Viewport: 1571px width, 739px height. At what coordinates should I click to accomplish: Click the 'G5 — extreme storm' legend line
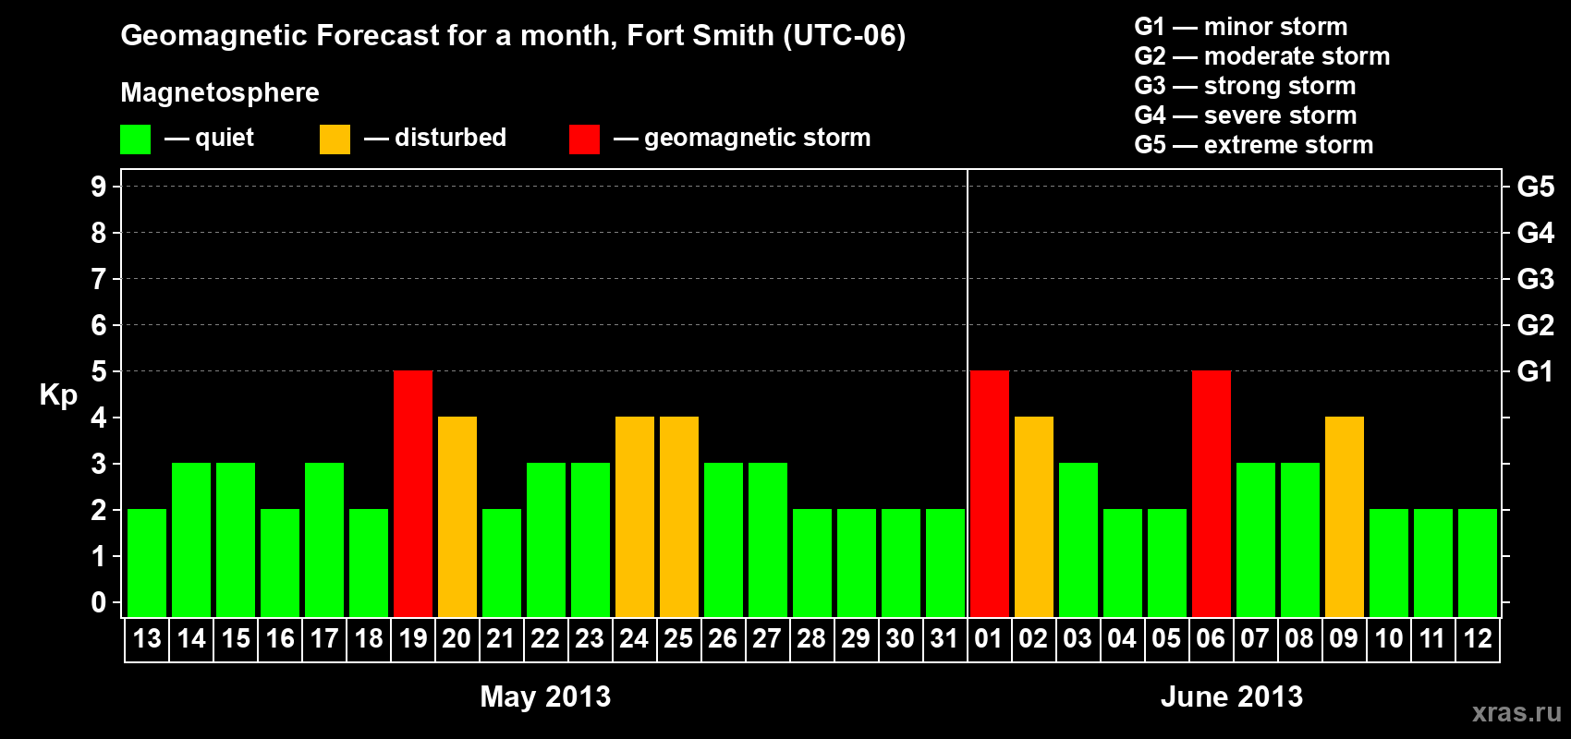[x=1254, y=145]
